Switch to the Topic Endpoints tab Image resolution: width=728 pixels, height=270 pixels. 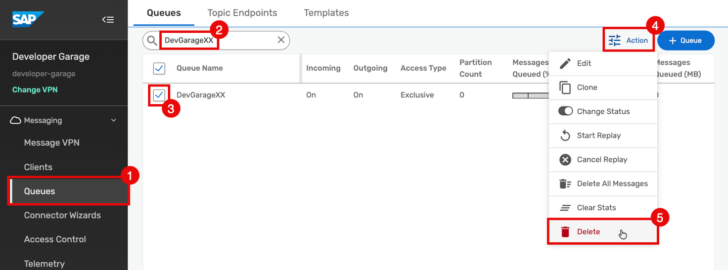click(242, 13)
